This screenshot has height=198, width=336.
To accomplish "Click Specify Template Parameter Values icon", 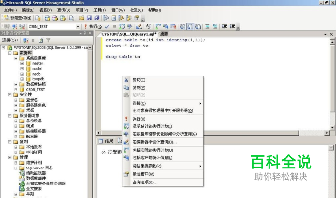I will click(149, 26).
